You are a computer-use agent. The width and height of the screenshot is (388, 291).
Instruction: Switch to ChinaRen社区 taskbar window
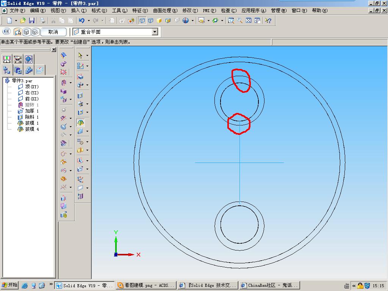click(x=270, y=285)
